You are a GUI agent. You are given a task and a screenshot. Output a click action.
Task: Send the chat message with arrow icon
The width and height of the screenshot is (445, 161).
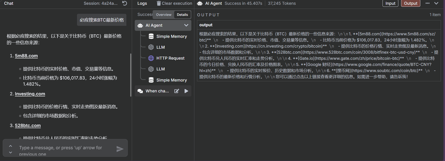coord(120,149)
